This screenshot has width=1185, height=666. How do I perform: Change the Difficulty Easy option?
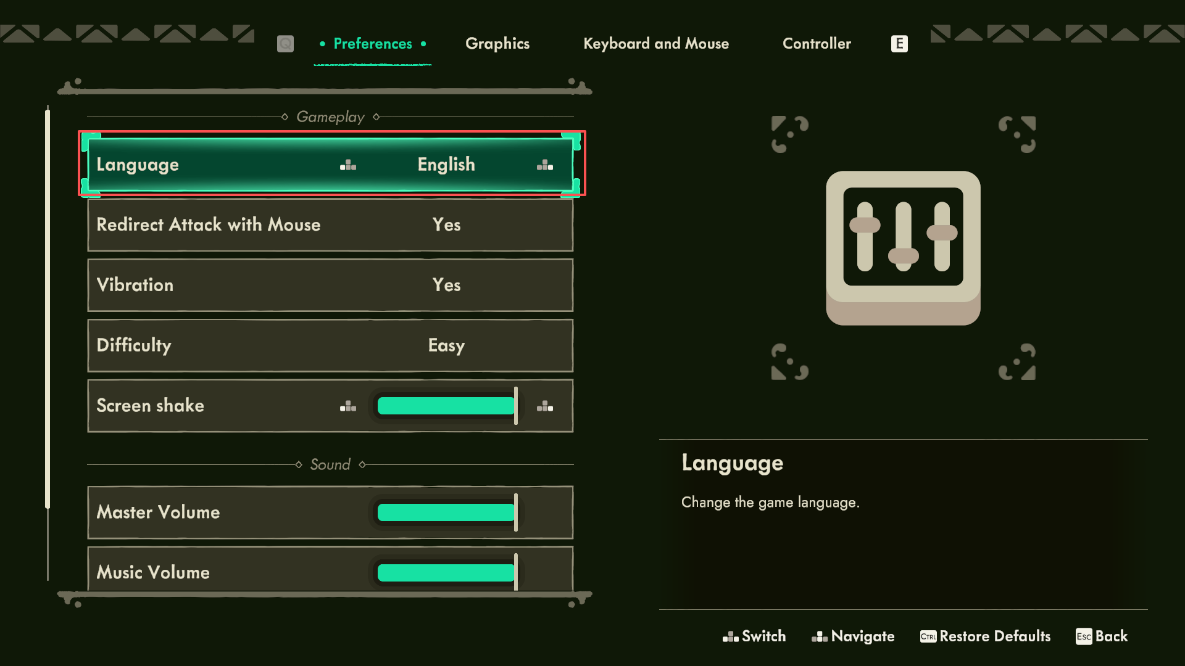pyautogui.click(x=446, y=345)
